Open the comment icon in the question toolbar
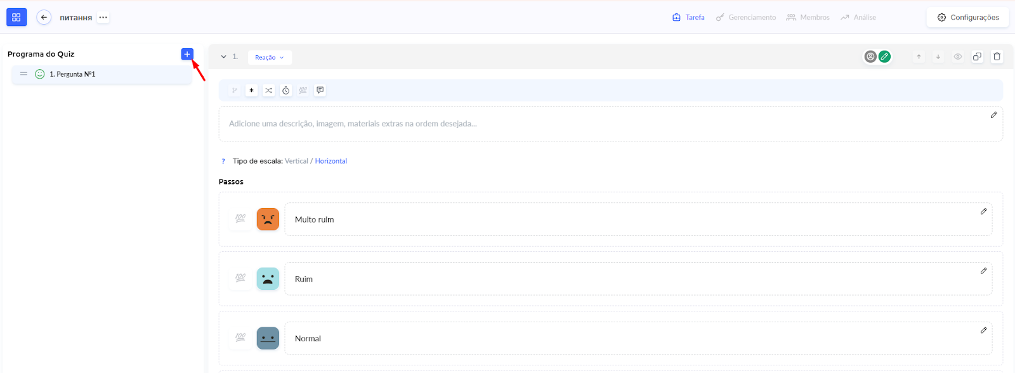 tap(320, 91)
